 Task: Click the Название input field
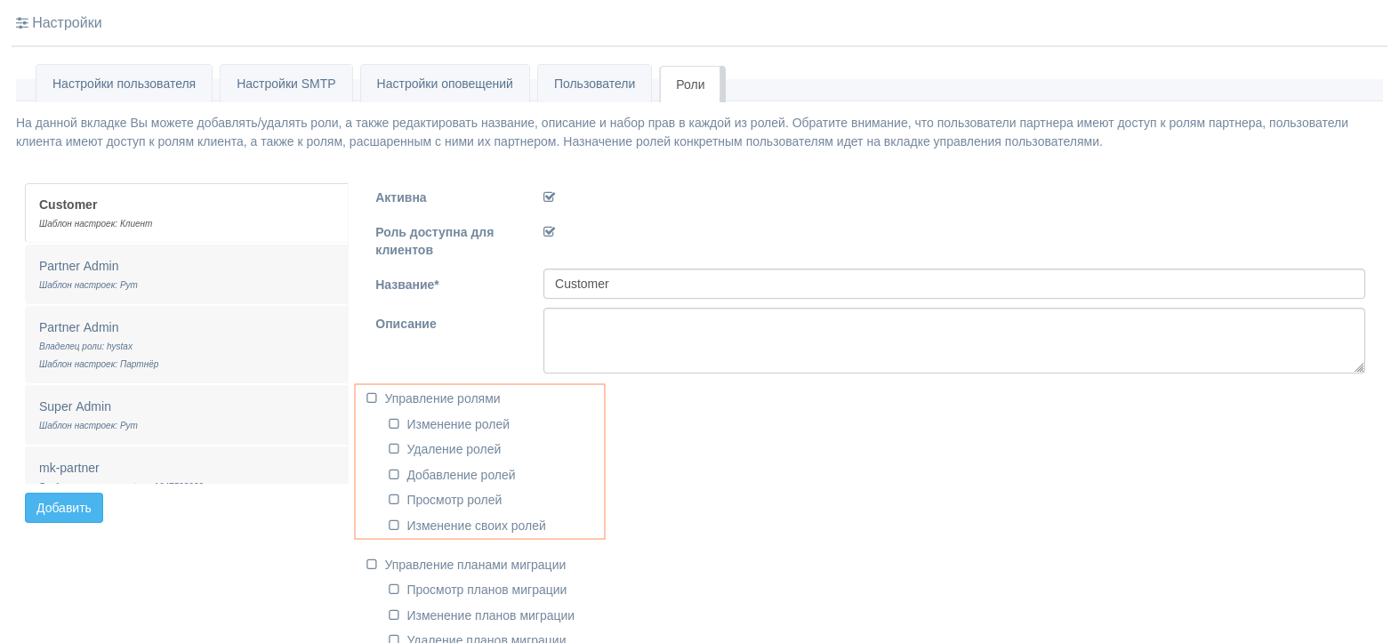coord(953,284)
